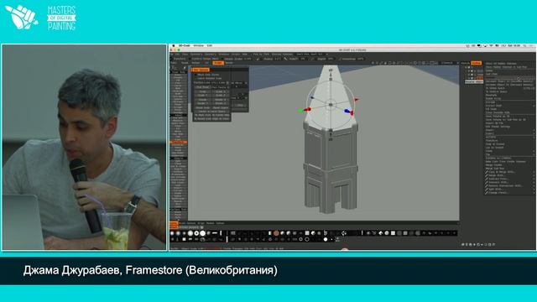Choose Snap to Ground in context menu
537x302 pixels.
[495, 144]
